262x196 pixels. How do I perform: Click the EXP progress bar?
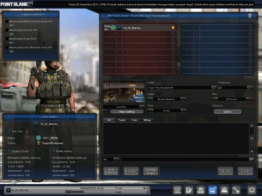coord(84,192)
